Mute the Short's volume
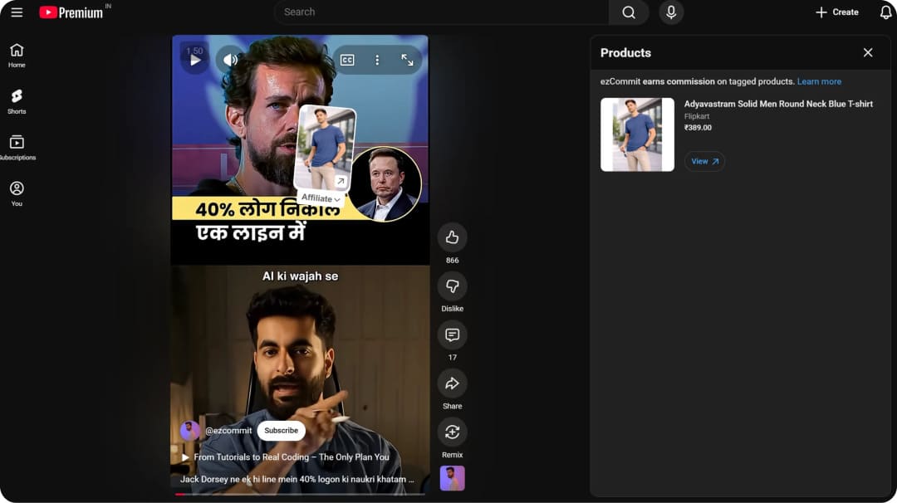Screen dimensions: 897x503 pos(230,60)
